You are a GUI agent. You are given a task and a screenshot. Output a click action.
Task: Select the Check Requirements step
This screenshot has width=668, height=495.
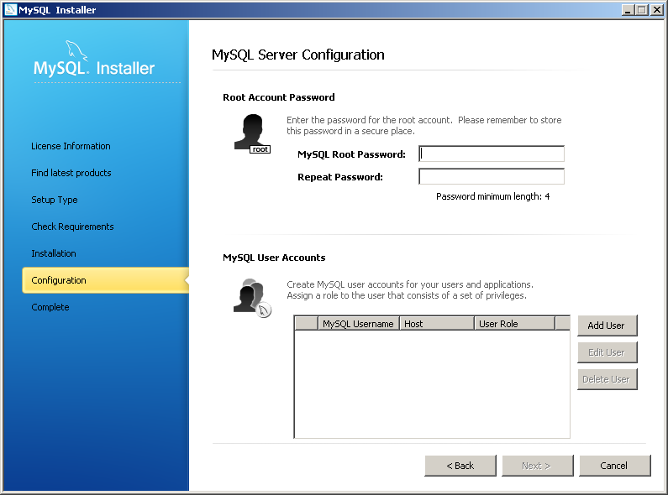tap(72, 227)
